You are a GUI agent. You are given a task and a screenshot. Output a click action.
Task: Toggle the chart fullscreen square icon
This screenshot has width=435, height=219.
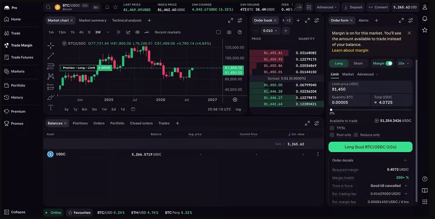[x=219, y=32]
